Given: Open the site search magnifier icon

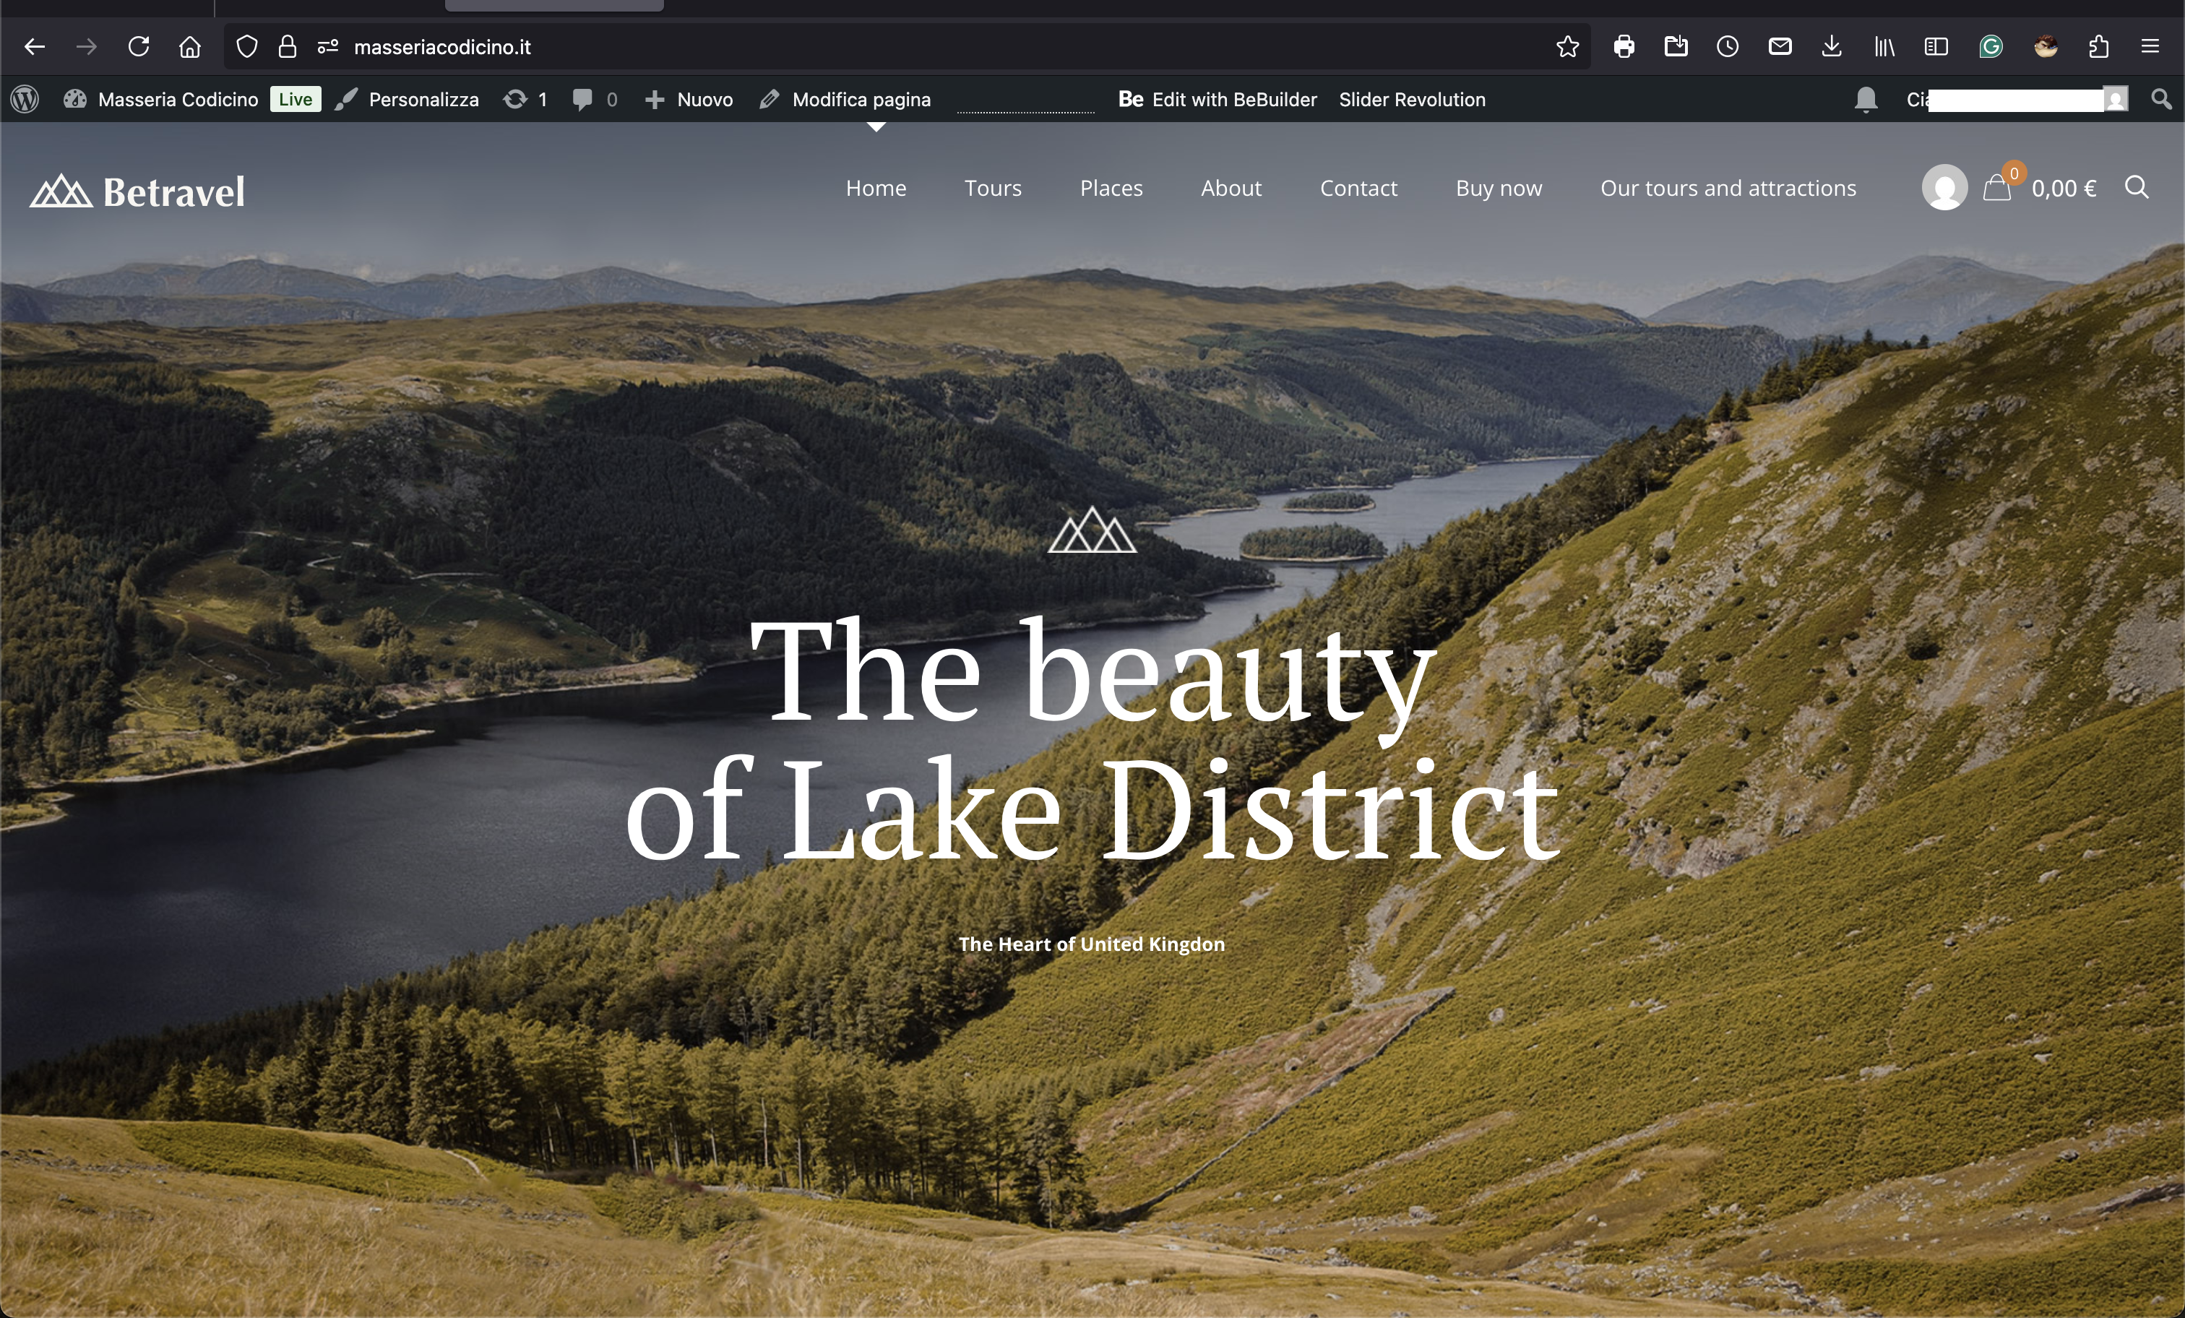Looking at the screenshot, I should coord(2136,187).
